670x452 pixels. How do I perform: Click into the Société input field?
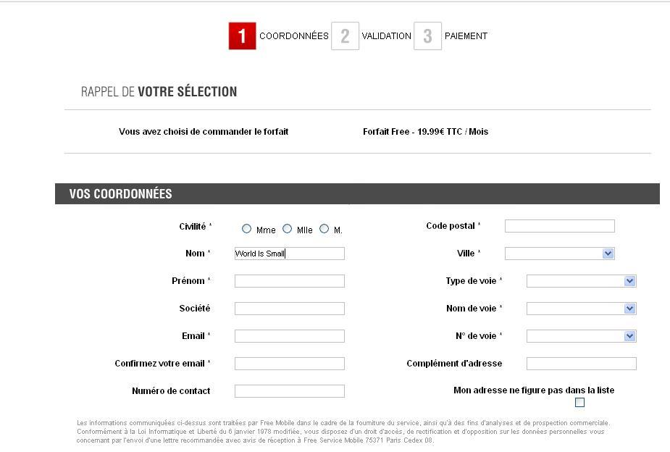289,309
